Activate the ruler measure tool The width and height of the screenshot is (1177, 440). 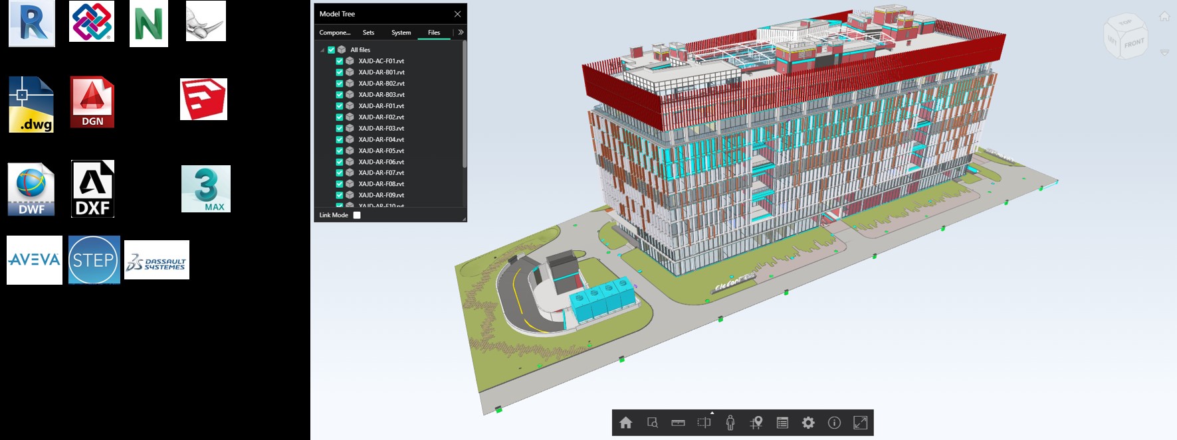[678, 423]
